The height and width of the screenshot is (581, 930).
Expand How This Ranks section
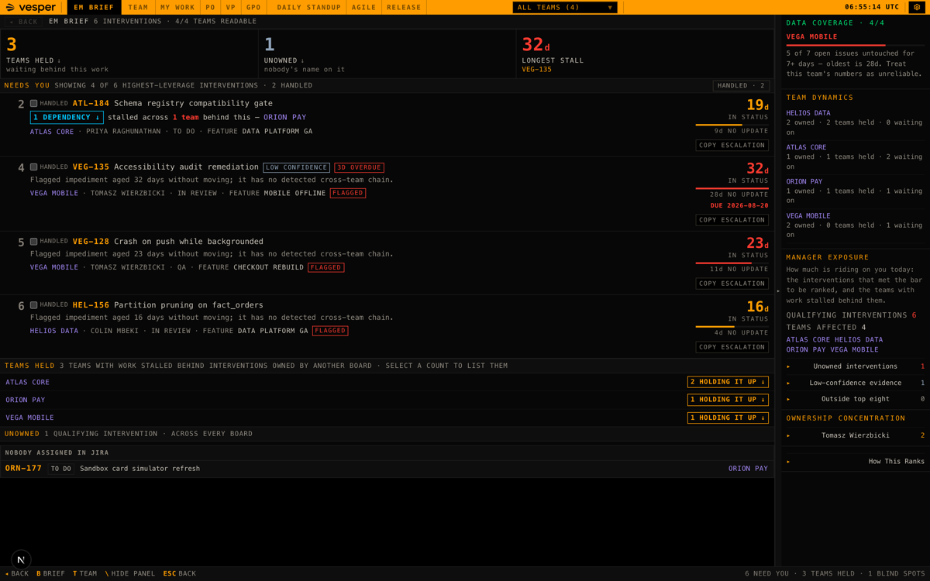click(x=856, y=462)
